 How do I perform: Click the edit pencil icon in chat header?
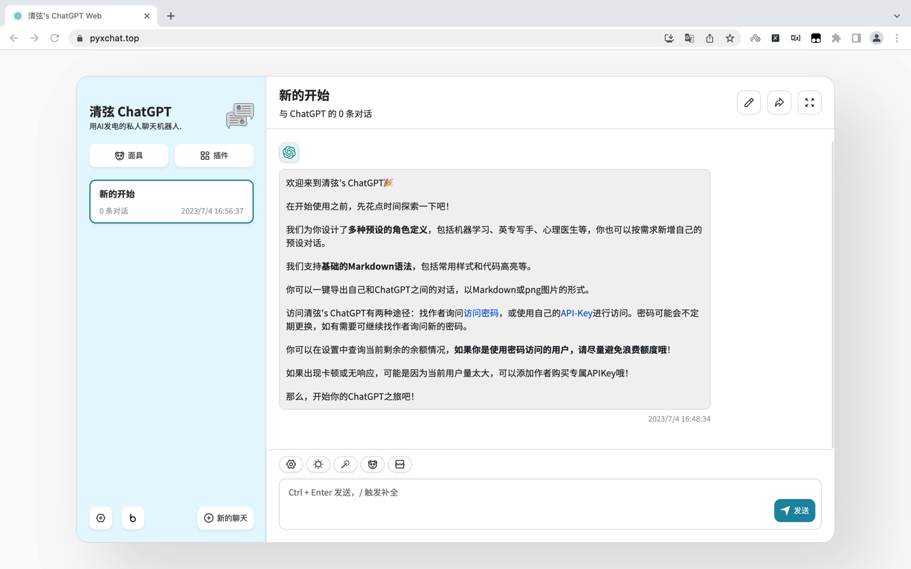[749, 102]
